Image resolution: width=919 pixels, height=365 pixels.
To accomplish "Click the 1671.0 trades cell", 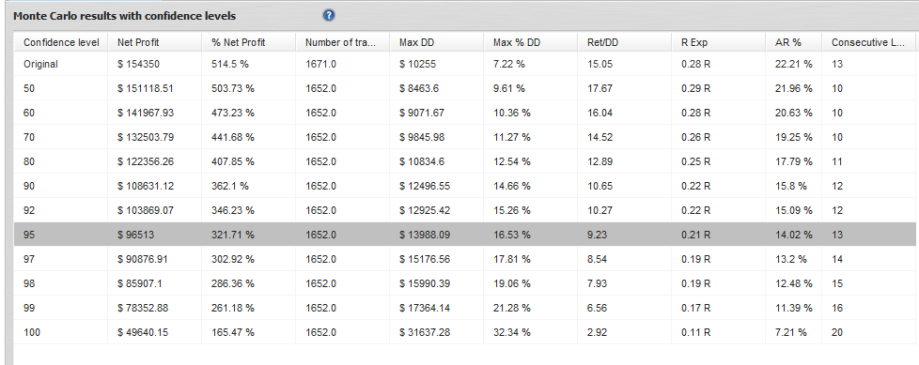I will [x=320, y=65].
